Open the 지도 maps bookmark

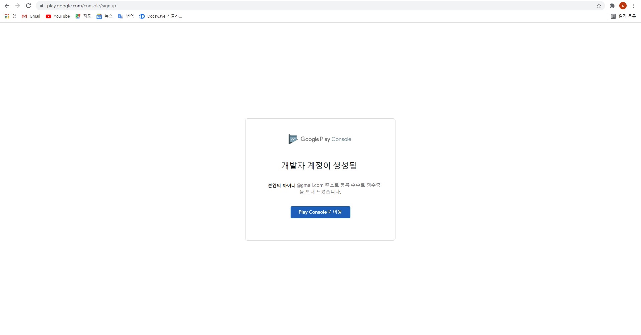[x=83, y=16]
